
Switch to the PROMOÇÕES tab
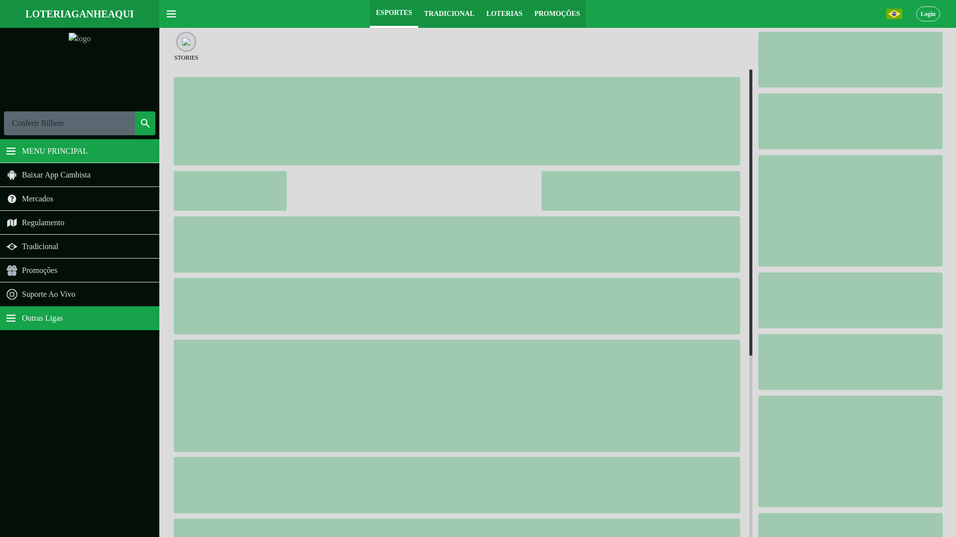click(557, 14)
